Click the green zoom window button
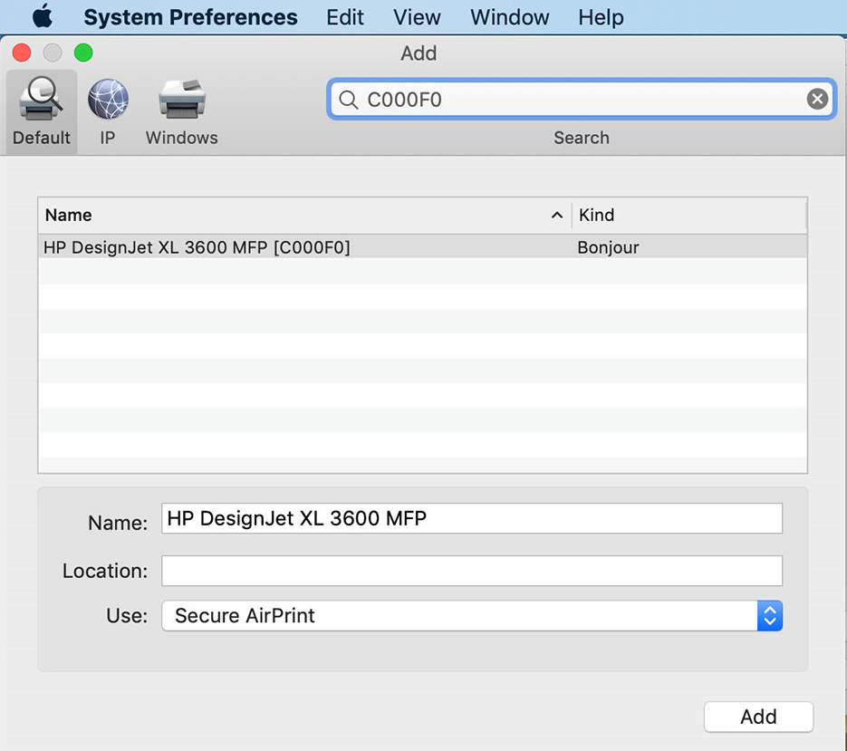 (x=83, y=53)
